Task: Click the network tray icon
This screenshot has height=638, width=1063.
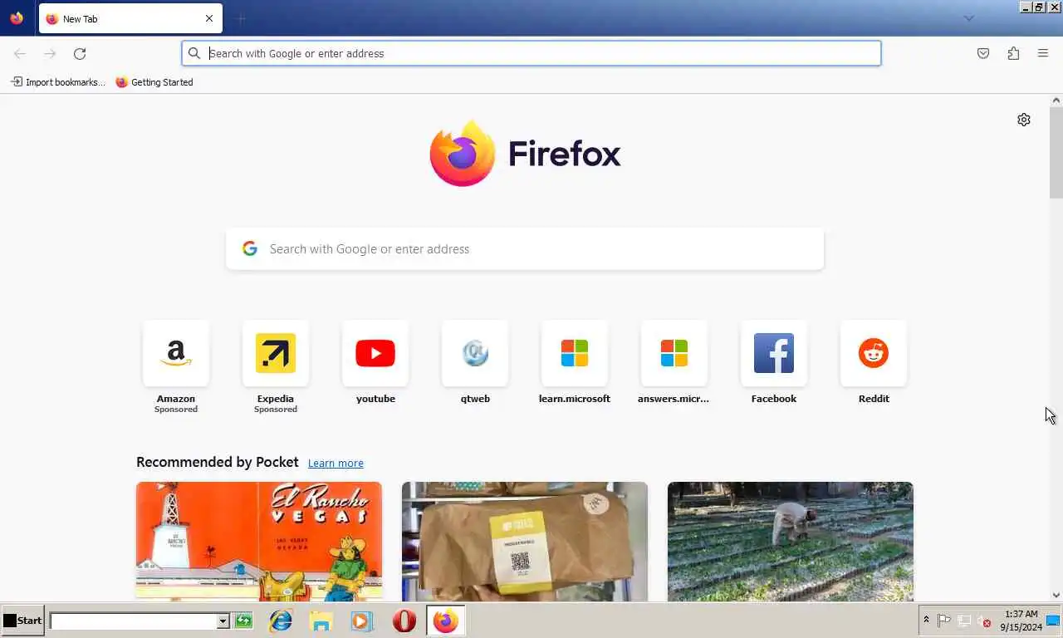Action: pyautogui.click(x=964, y=621)
